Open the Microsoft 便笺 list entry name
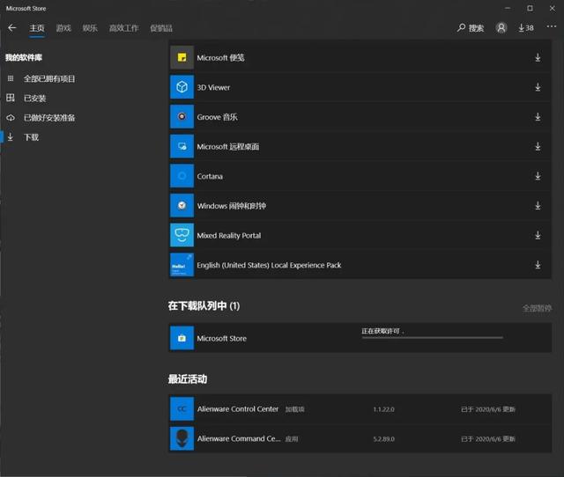This screenshot has width=564, height=477. pos(220,57)
